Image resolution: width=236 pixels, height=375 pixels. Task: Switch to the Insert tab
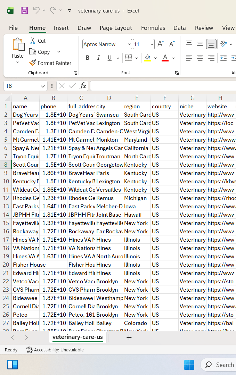[x=61, y=28]
